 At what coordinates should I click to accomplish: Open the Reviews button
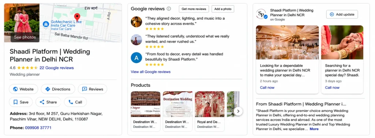(x=93, y=89)
